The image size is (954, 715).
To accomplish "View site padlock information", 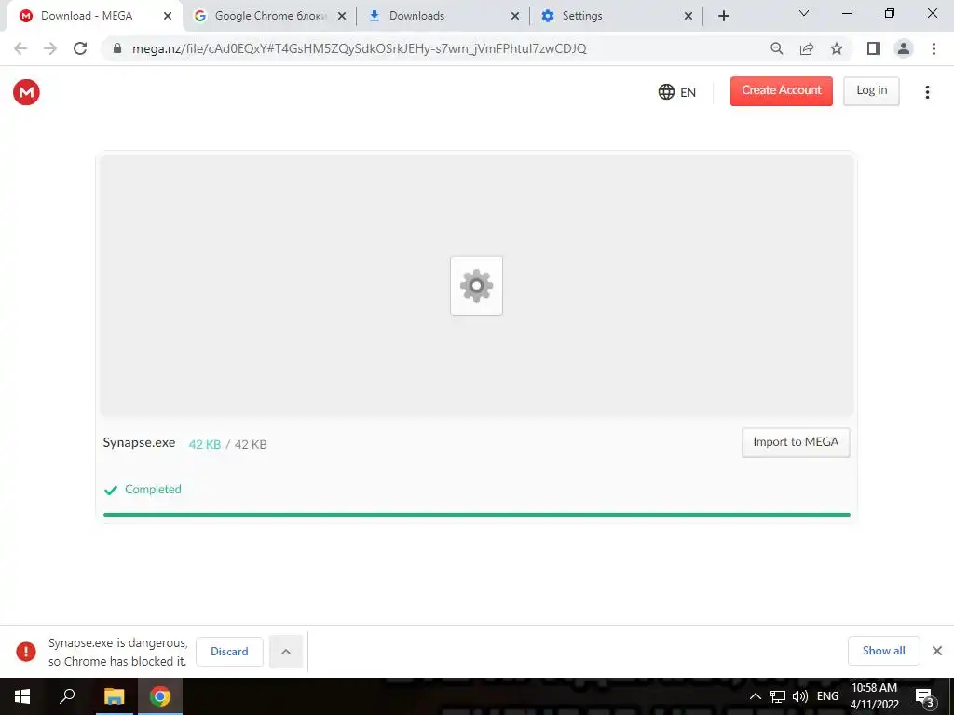I will point(117,48).
